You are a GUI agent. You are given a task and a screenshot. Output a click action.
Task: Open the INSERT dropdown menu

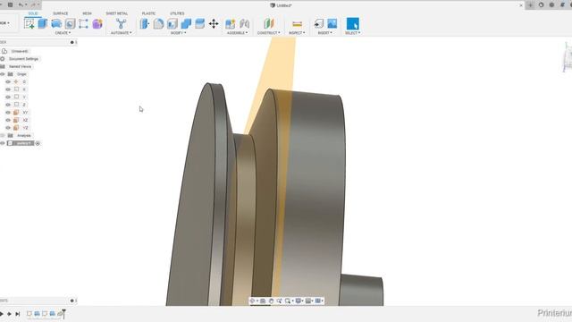coord(324,33)
